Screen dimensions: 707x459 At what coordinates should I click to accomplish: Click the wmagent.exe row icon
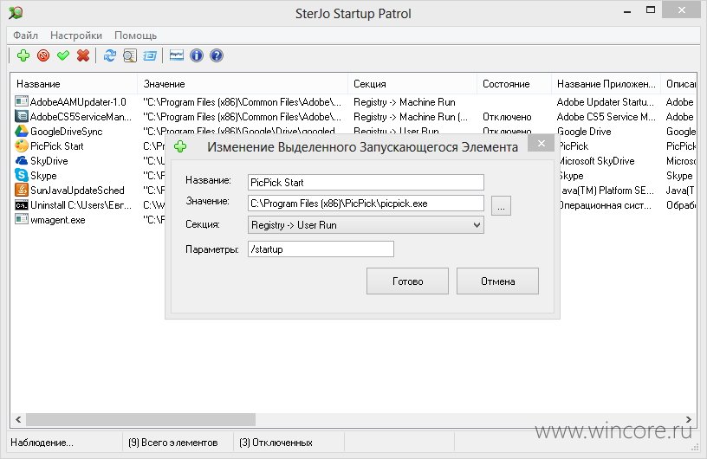[21, 220]
